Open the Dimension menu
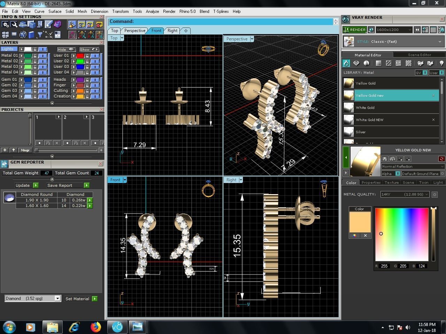Image resolution: width=446 pixels, height=334 pixels. 99,11
